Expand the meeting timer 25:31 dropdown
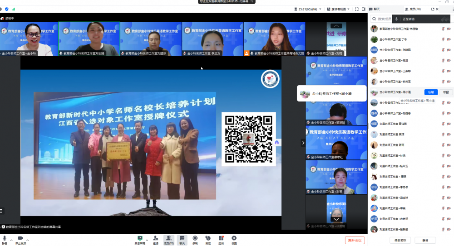 pos(321,9)
